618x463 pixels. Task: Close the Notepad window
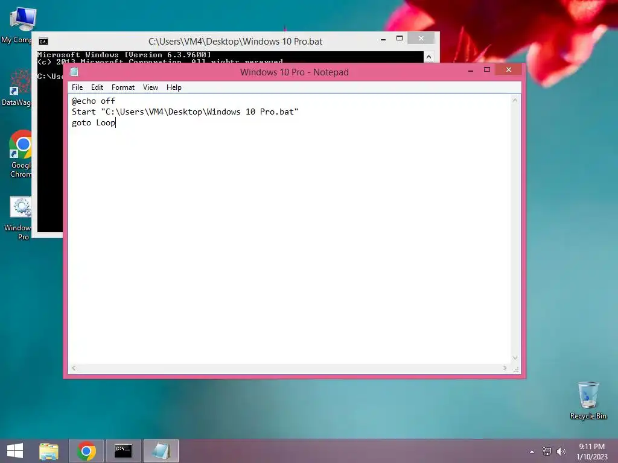click(509, 70)
